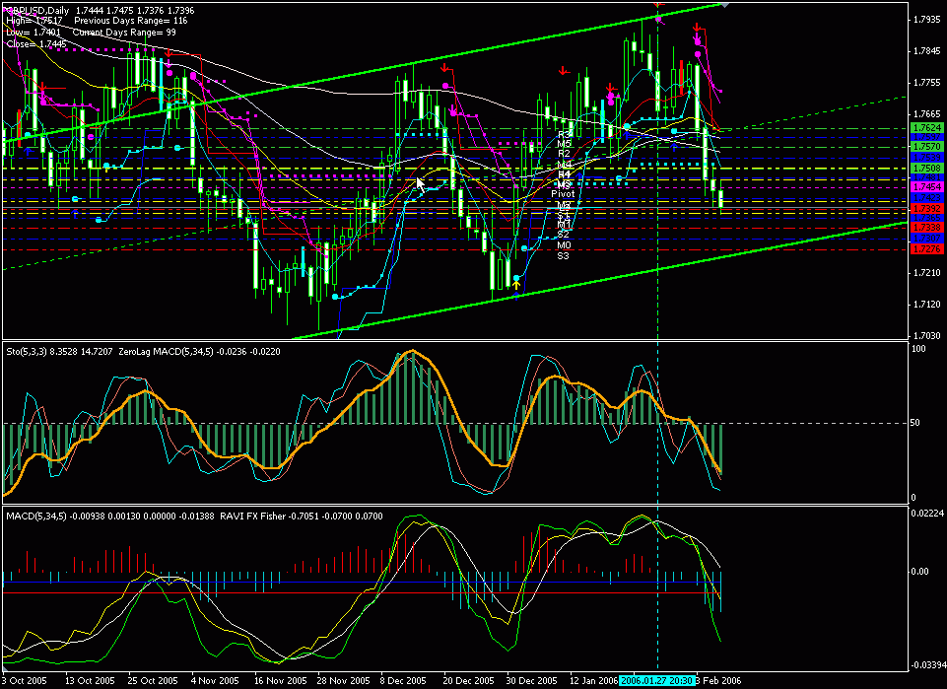Select the magenta 1.7454 price label

[x=924, y=186]
